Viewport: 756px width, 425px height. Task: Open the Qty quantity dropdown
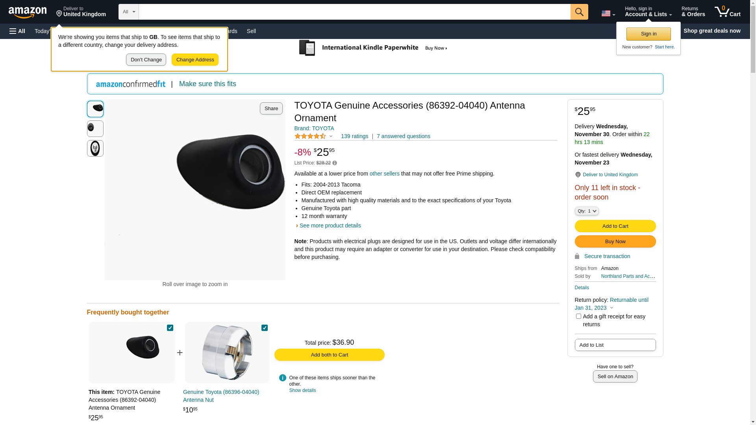[587, 211]
